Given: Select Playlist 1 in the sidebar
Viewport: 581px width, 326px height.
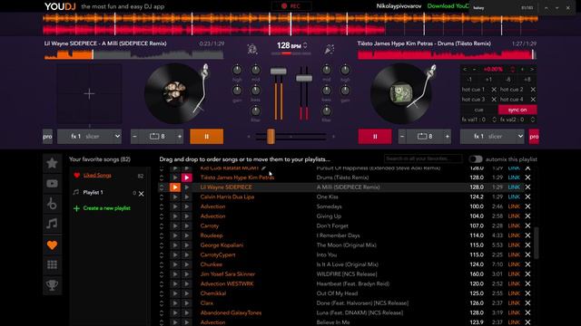Looking at the screenshot, I should point(93,193).
